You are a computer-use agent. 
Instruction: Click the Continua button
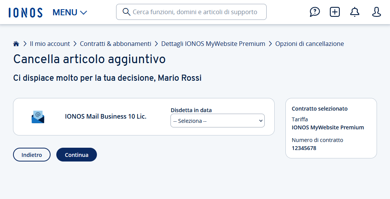[77, 155]
